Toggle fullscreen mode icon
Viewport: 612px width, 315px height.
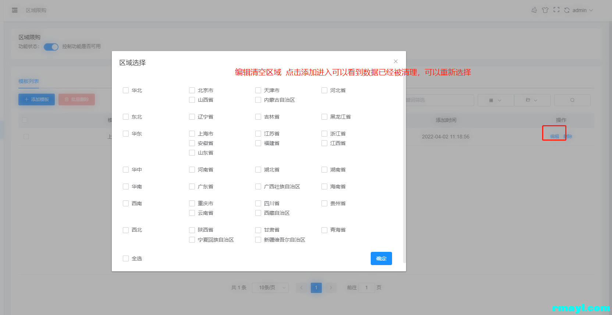tap(556, 10)
